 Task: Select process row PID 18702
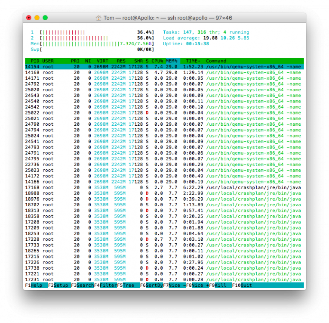point(164,205)
